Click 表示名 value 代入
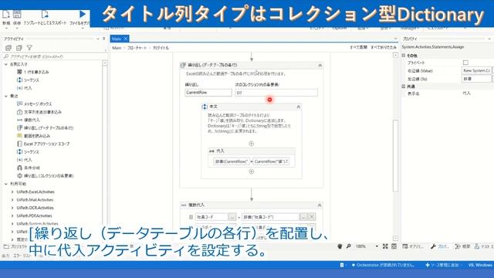The height and width of the screenshot is (278, 494). tap(466, 93)
